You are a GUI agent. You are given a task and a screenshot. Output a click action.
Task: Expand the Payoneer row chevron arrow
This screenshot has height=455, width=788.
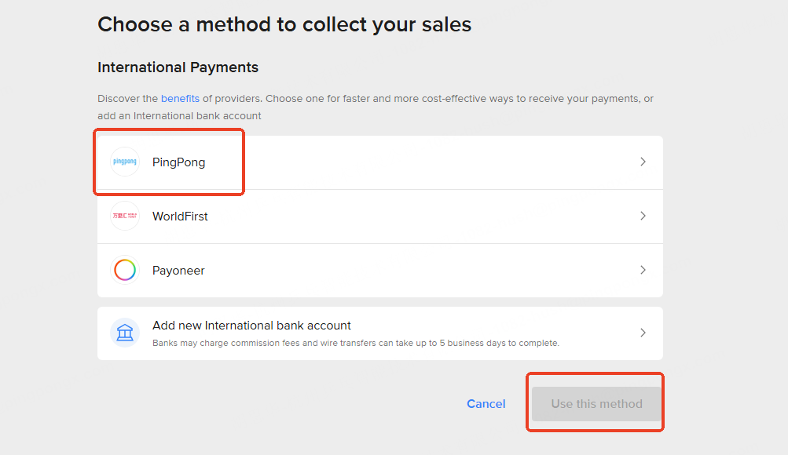click(643, 270)
